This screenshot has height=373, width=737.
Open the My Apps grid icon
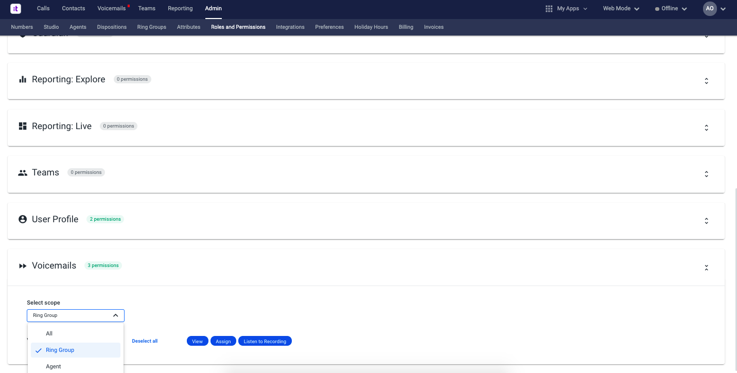pyautogui.click(x=549, y=9)
